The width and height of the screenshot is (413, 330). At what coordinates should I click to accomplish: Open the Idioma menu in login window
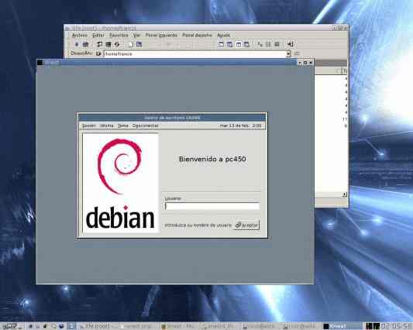[107, 125]
